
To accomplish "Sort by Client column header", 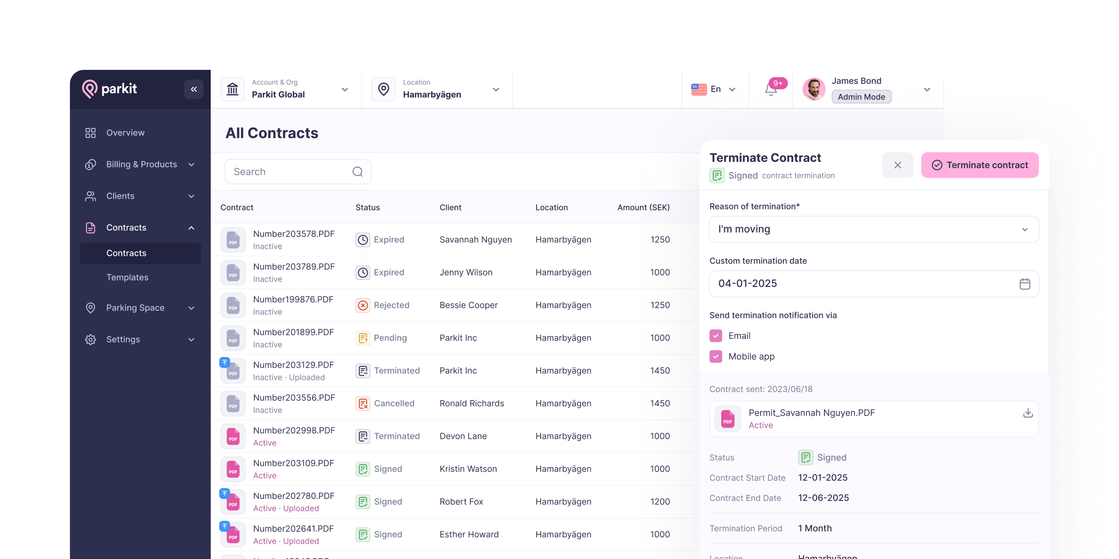I will (450, 207).
